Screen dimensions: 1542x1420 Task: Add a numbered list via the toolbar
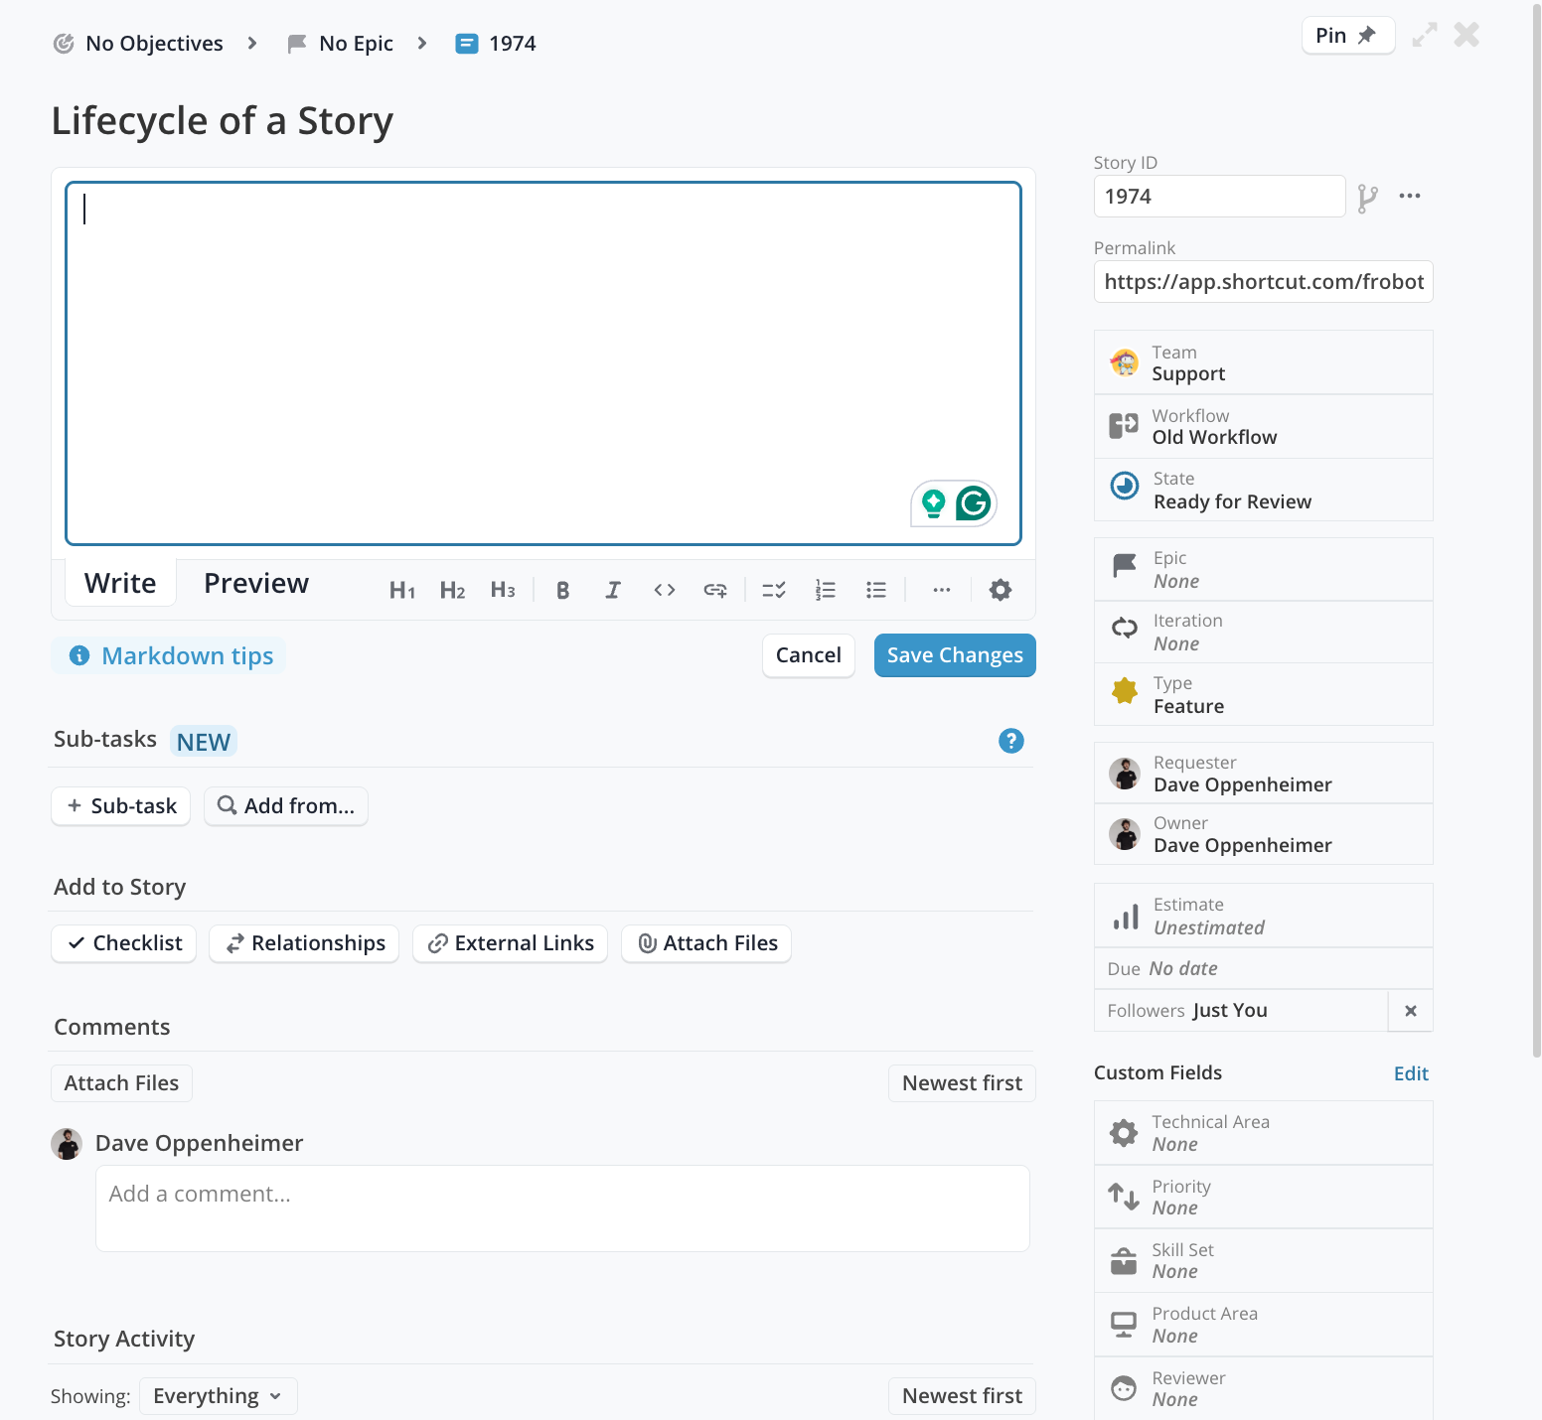pyautogui.click(x=825, y=590)
